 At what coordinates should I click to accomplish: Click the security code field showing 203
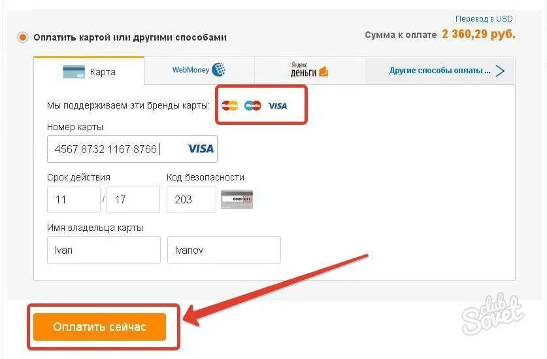coord(191,199)
